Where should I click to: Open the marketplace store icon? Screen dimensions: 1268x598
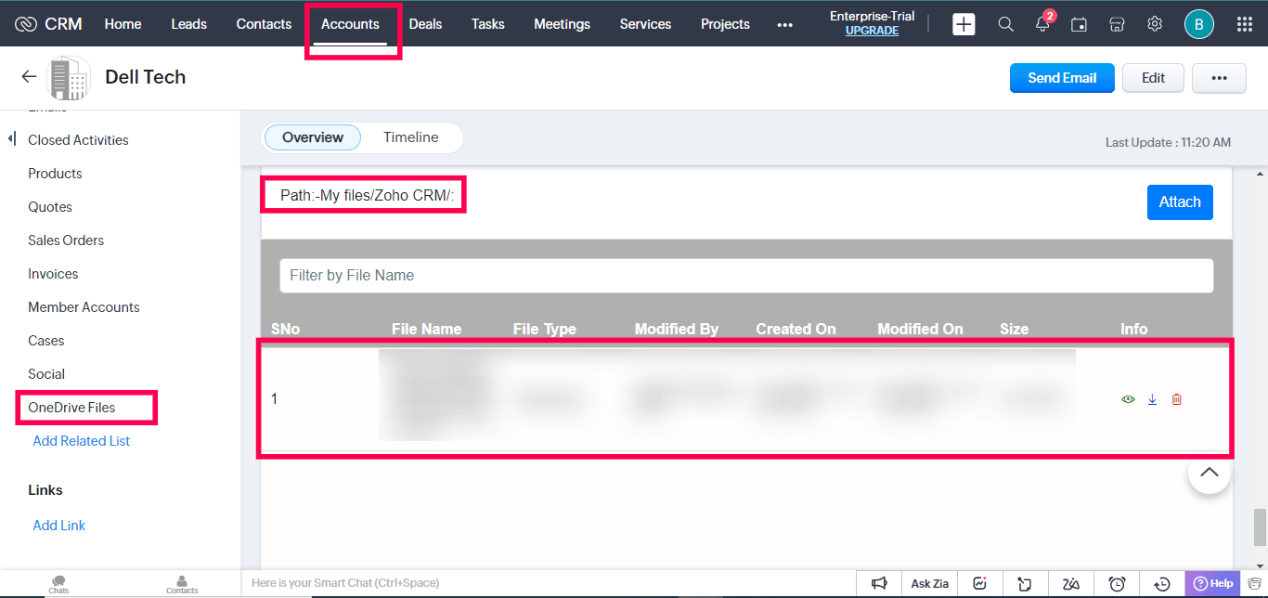[1118, 24]
